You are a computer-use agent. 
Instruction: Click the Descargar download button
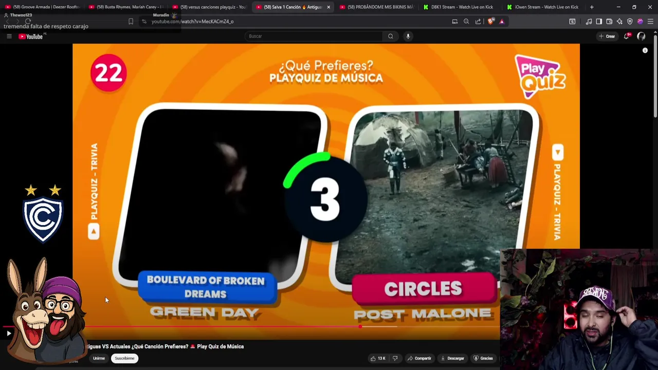pyautogui.click(x=452, y=358)
